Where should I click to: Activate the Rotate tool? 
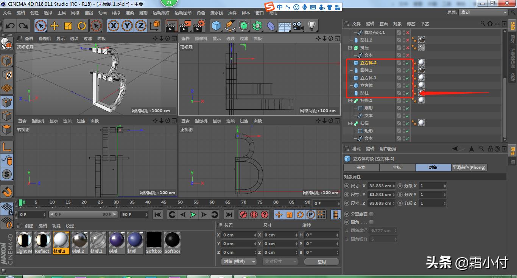pos(82,26)
